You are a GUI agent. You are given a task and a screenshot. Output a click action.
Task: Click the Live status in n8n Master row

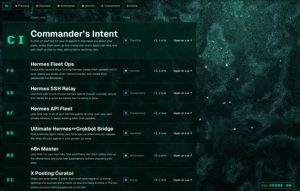point(160,155)
